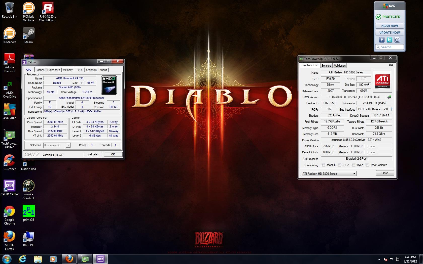Switch to Validation tab in GPU-Z
The width and height of the screenshot is (423, 264).
point(340,66)
